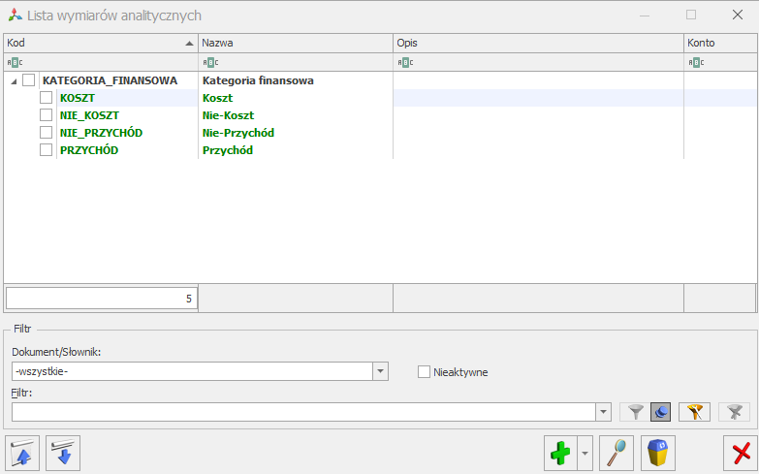Viewport: 759px width, 474px height.
Task: Click the Opis column filter cell
Action: 538,62
